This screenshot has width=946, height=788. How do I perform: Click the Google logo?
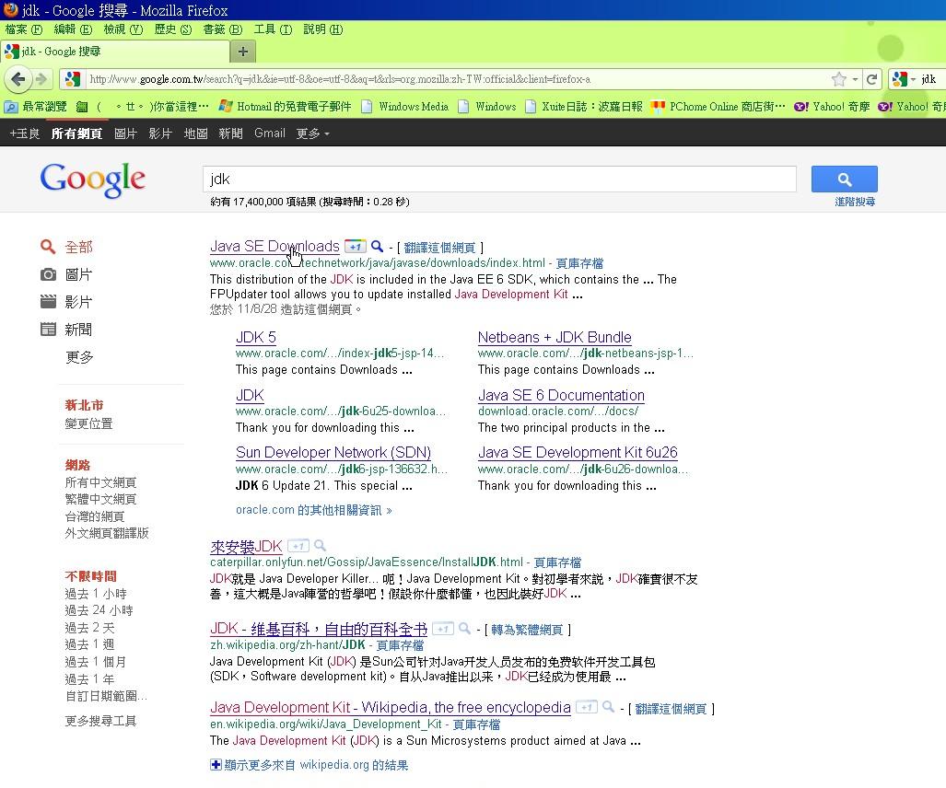[92, 180]
